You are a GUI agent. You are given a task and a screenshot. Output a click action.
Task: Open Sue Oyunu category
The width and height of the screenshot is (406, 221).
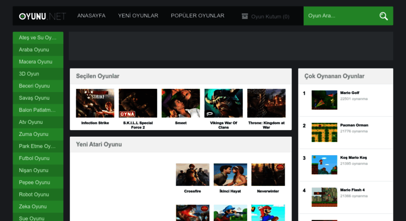coord(38,217)
